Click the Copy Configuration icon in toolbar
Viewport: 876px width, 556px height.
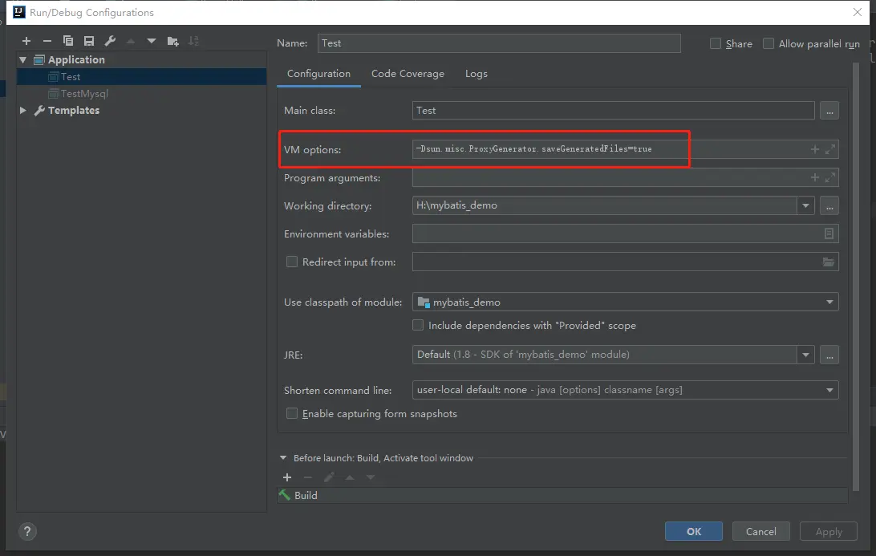coord(68,41)
